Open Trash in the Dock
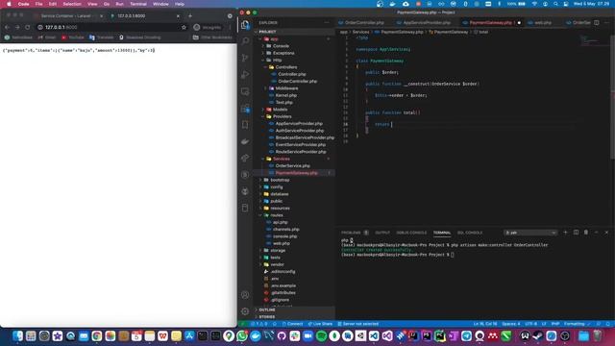Viewport: 615px width, 346px height. [598, 335]
